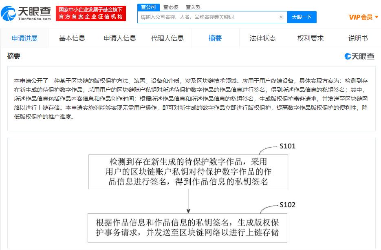Image resolution: width=381 pixels, height=250 pixels.
Task: Click the S102 flowchart step box
Action: 187,228
